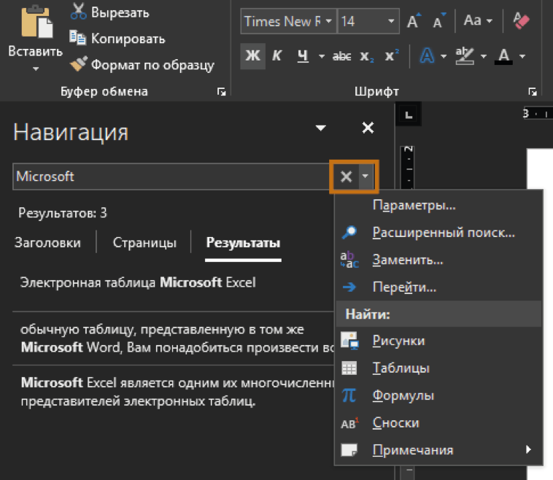The image size is (553, 480).
Task: Toggle the search options dropdown arrow
Action: click(x=366, y=177)
